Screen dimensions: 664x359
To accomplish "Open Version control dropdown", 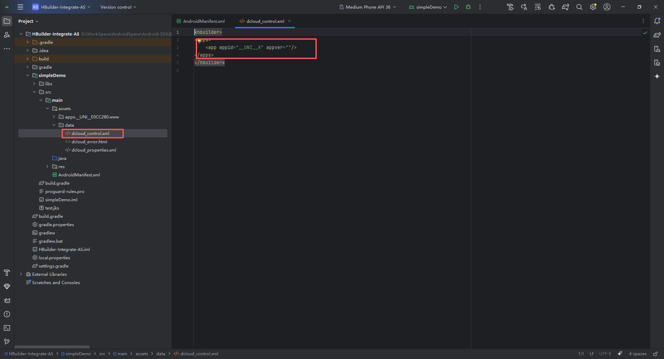I will coord(118,7).
